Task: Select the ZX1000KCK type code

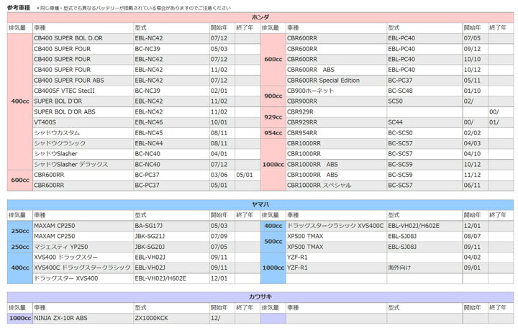Action: [x=151, y=318]
